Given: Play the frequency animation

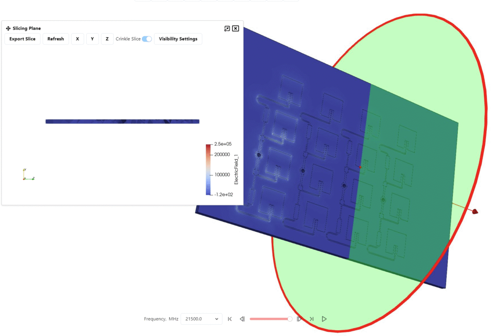Looking at the screenshot, I should click(x=324, y=319).
